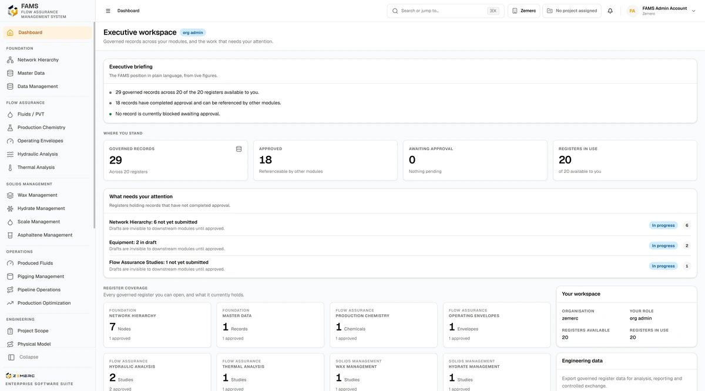Click the Governed Records stat card
The width and height of the screenshot is (705, 391).
click(x=176, y=160)
